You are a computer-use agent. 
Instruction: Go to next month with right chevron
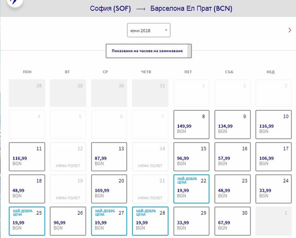(290, 30)
